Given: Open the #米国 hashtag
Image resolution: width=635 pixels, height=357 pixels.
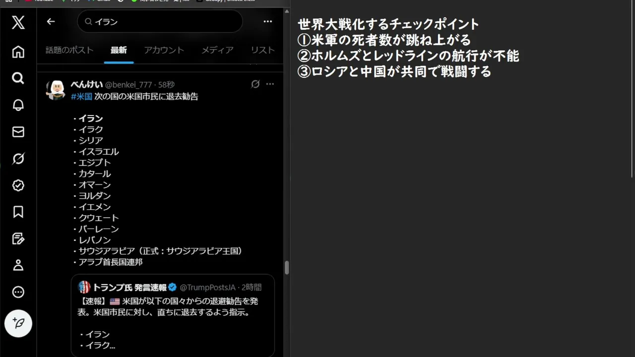Looking at the screenshot, I should pyautogui.click(x=81, y=96).
